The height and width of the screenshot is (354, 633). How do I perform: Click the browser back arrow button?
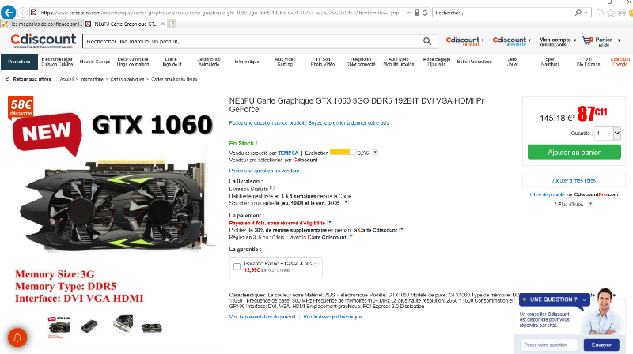point(8,13)
